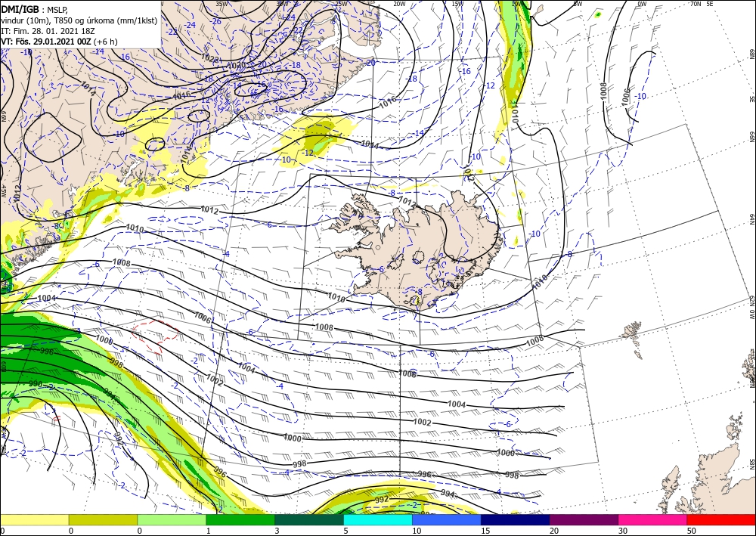Click 'vindur (10m), T850 og úrkoma' header line

point(79,20)
